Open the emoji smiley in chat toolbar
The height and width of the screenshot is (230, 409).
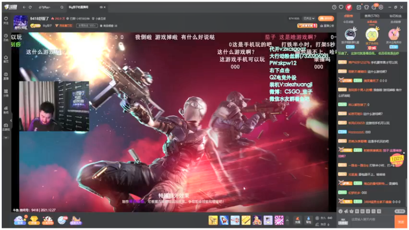(x=340, y=212)
